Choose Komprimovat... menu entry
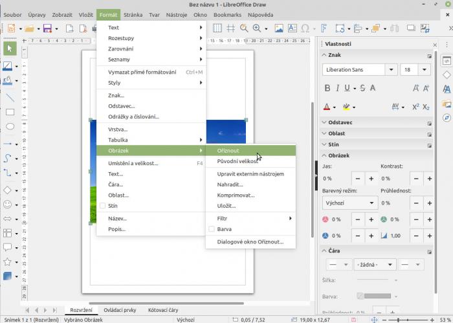This screenshot has height=323, width=453. pos(250,195)
